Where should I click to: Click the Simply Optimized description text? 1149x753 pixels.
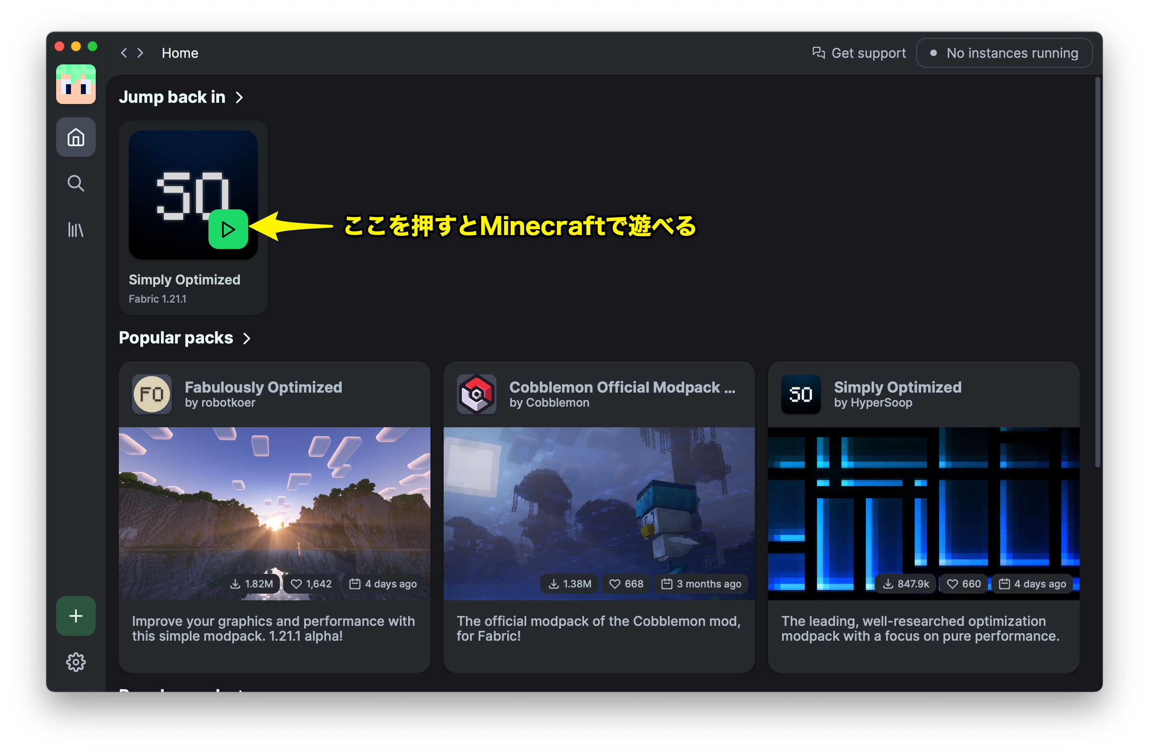click(920, 628)
